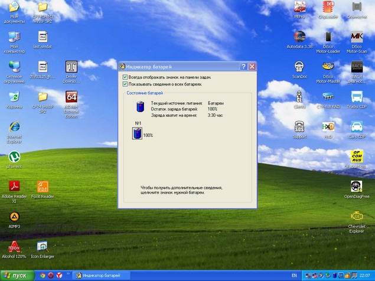Close the Индикатор батарей dialog
Viewport: 375px width, 281px height.
pos(252,67)
